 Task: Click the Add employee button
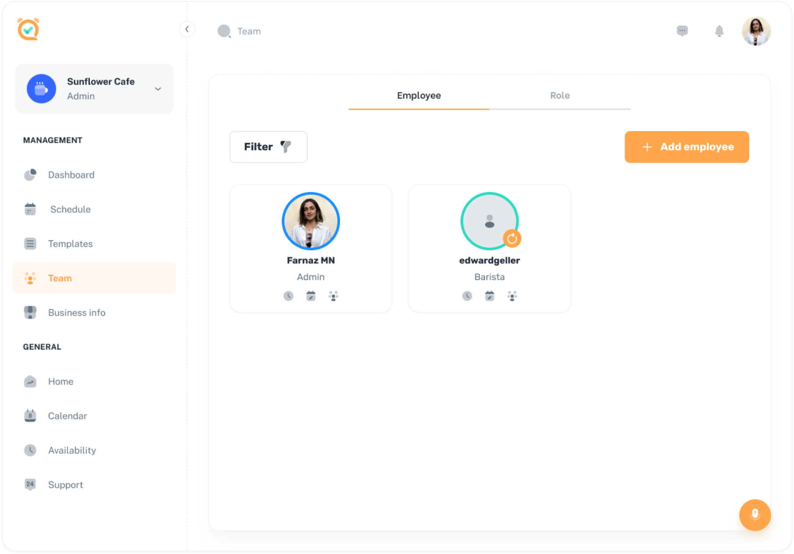(x=687, y=147)
